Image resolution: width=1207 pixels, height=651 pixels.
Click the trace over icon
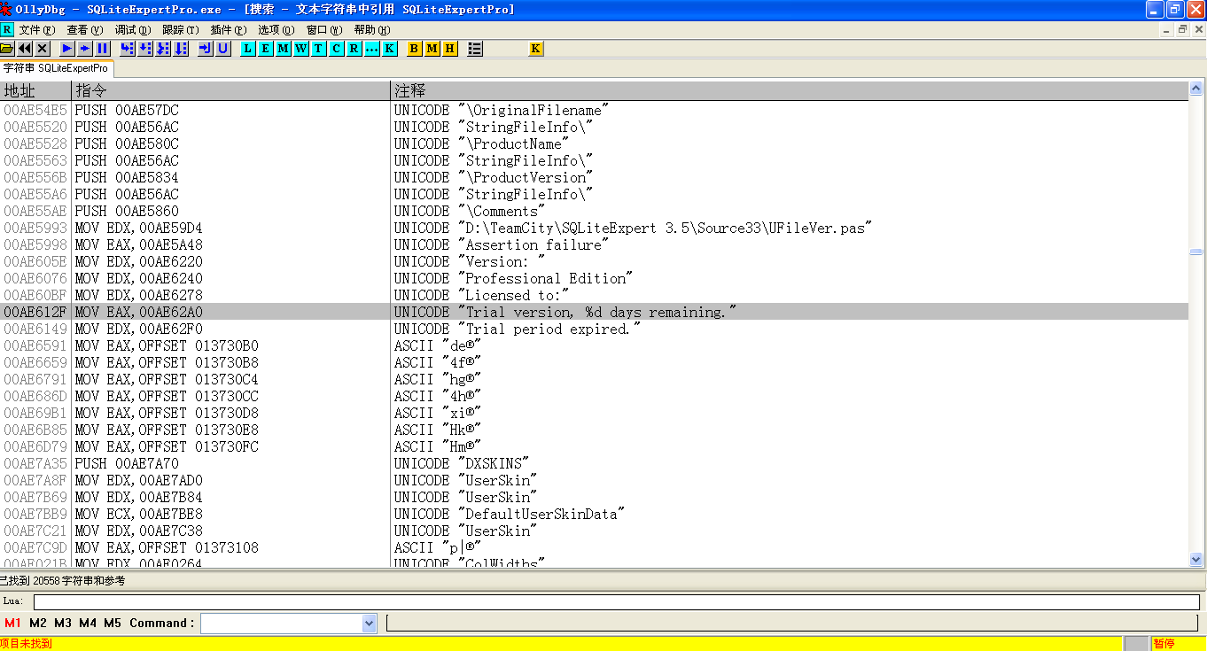[x=181, y=49]
